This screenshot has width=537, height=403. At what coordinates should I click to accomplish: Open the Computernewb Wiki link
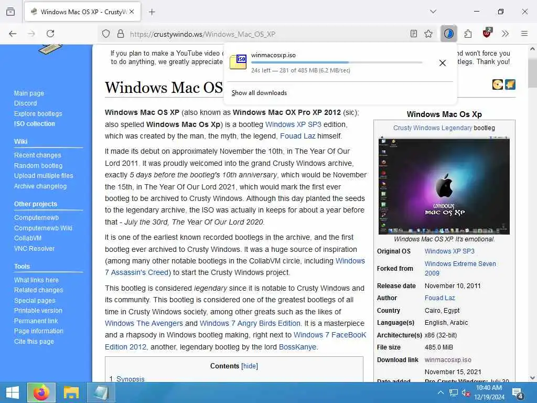[x=43, y=228]
